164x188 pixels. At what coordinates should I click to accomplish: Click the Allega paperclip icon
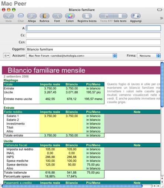32,16
